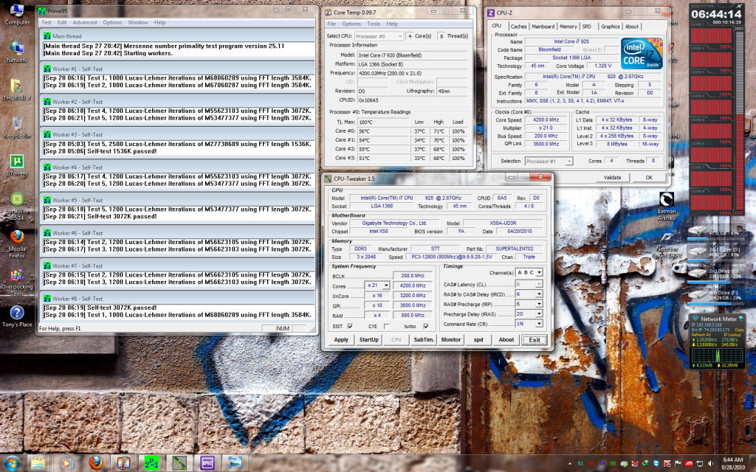
Task: Click the spd button in CPU-Tweaker
Action: pyautogui.click(x=478, y=340)
